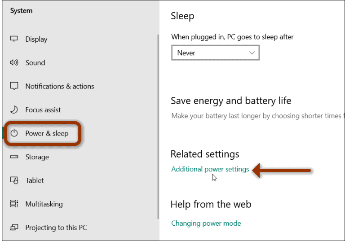
Task: Click the Tablet touch icon
Action: [14, 180]
